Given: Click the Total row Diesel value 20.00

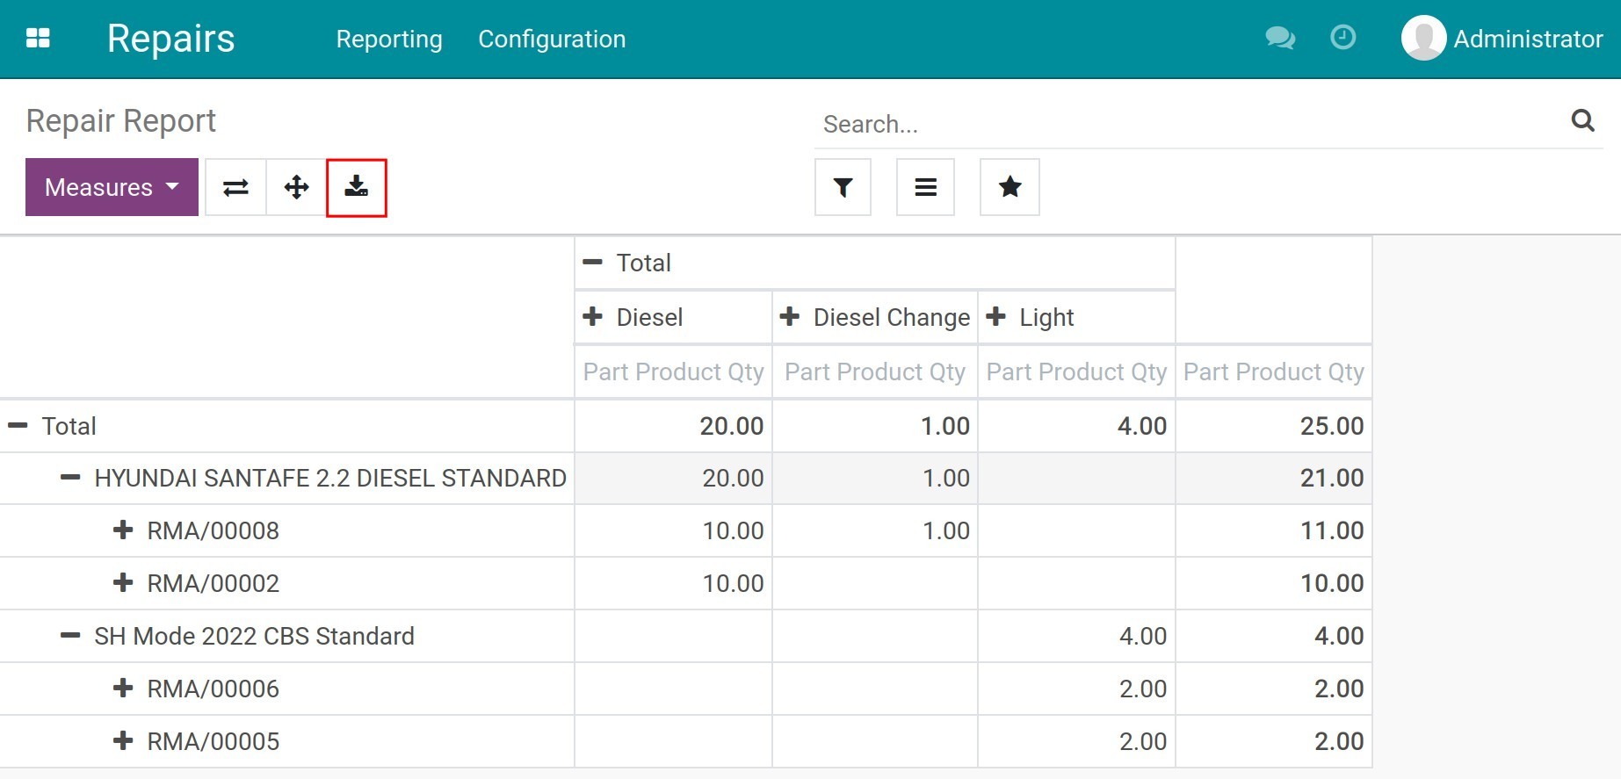Looking at the screenshot, I should point(732,426).
